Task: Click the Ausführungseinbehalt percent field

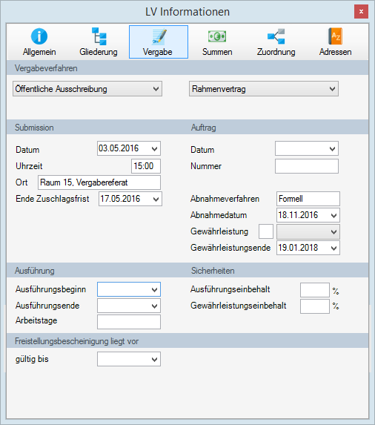Action: coord(315,290)
